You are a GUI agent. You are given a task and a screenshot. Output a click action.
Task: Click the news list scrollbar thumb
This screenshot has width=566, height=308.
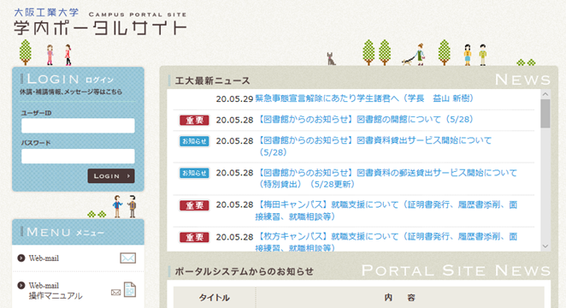(x=545, y=114)
